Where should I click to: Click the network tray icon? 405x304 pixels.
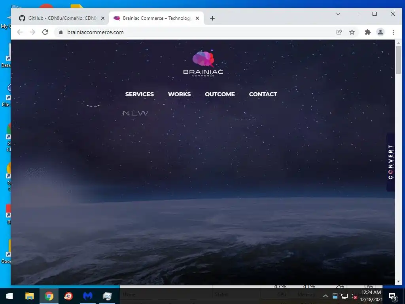tap(344, 296)
